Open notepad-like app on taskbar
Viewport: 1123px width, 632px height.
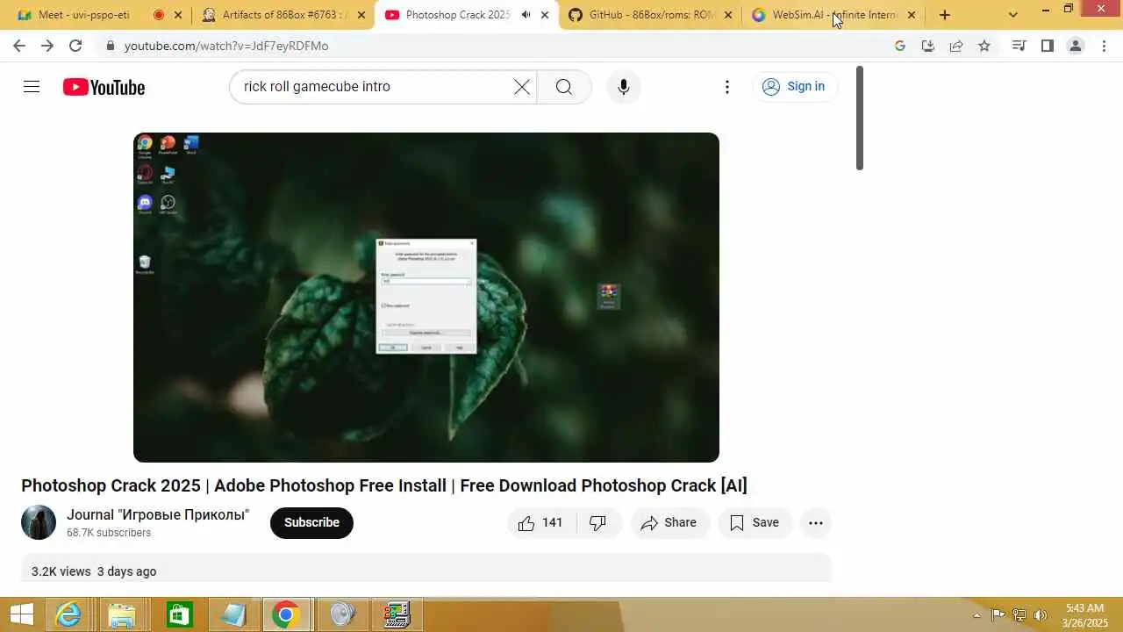(x=232, y=614)
